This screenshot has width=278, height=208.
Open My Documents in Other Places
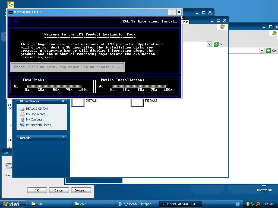pos(36,114)
